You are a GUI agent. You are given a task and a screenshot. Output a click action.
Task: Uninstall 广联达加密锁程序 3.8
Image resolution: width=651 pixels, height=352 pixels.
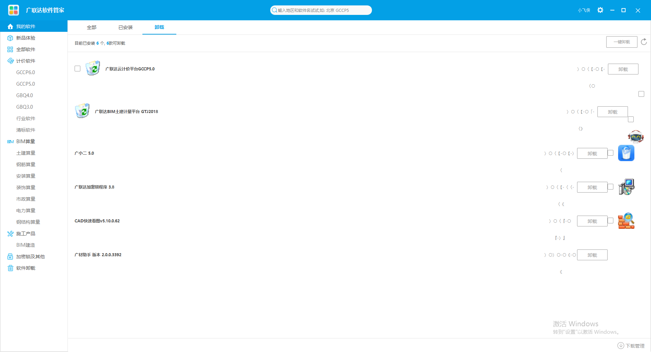point(592,187)
